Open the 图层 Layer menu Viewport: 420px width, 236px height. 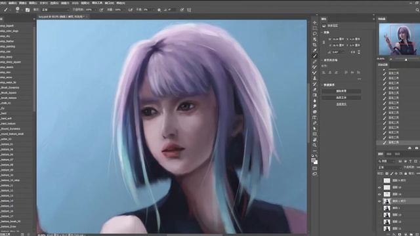33,3
